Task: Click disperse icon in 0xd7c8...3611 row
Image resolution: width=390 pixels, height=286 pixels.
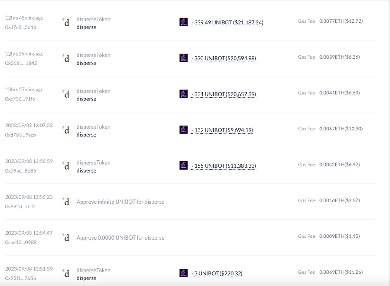Action: click(66, 23)
